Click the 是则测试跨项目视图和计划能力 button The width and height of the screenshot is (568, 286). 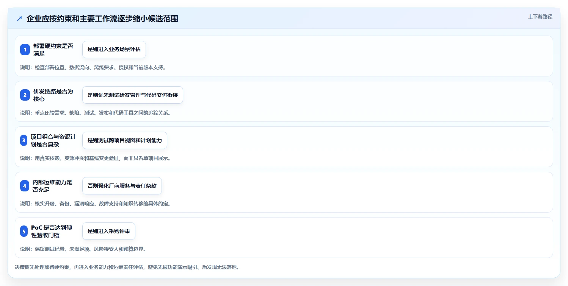(125, 140)
